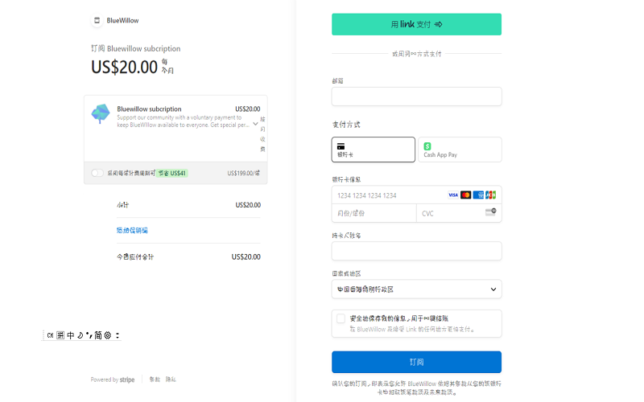Toggle Chinese/English mode '中' in IME bar
Screen dimensions: 644x402
71,335
